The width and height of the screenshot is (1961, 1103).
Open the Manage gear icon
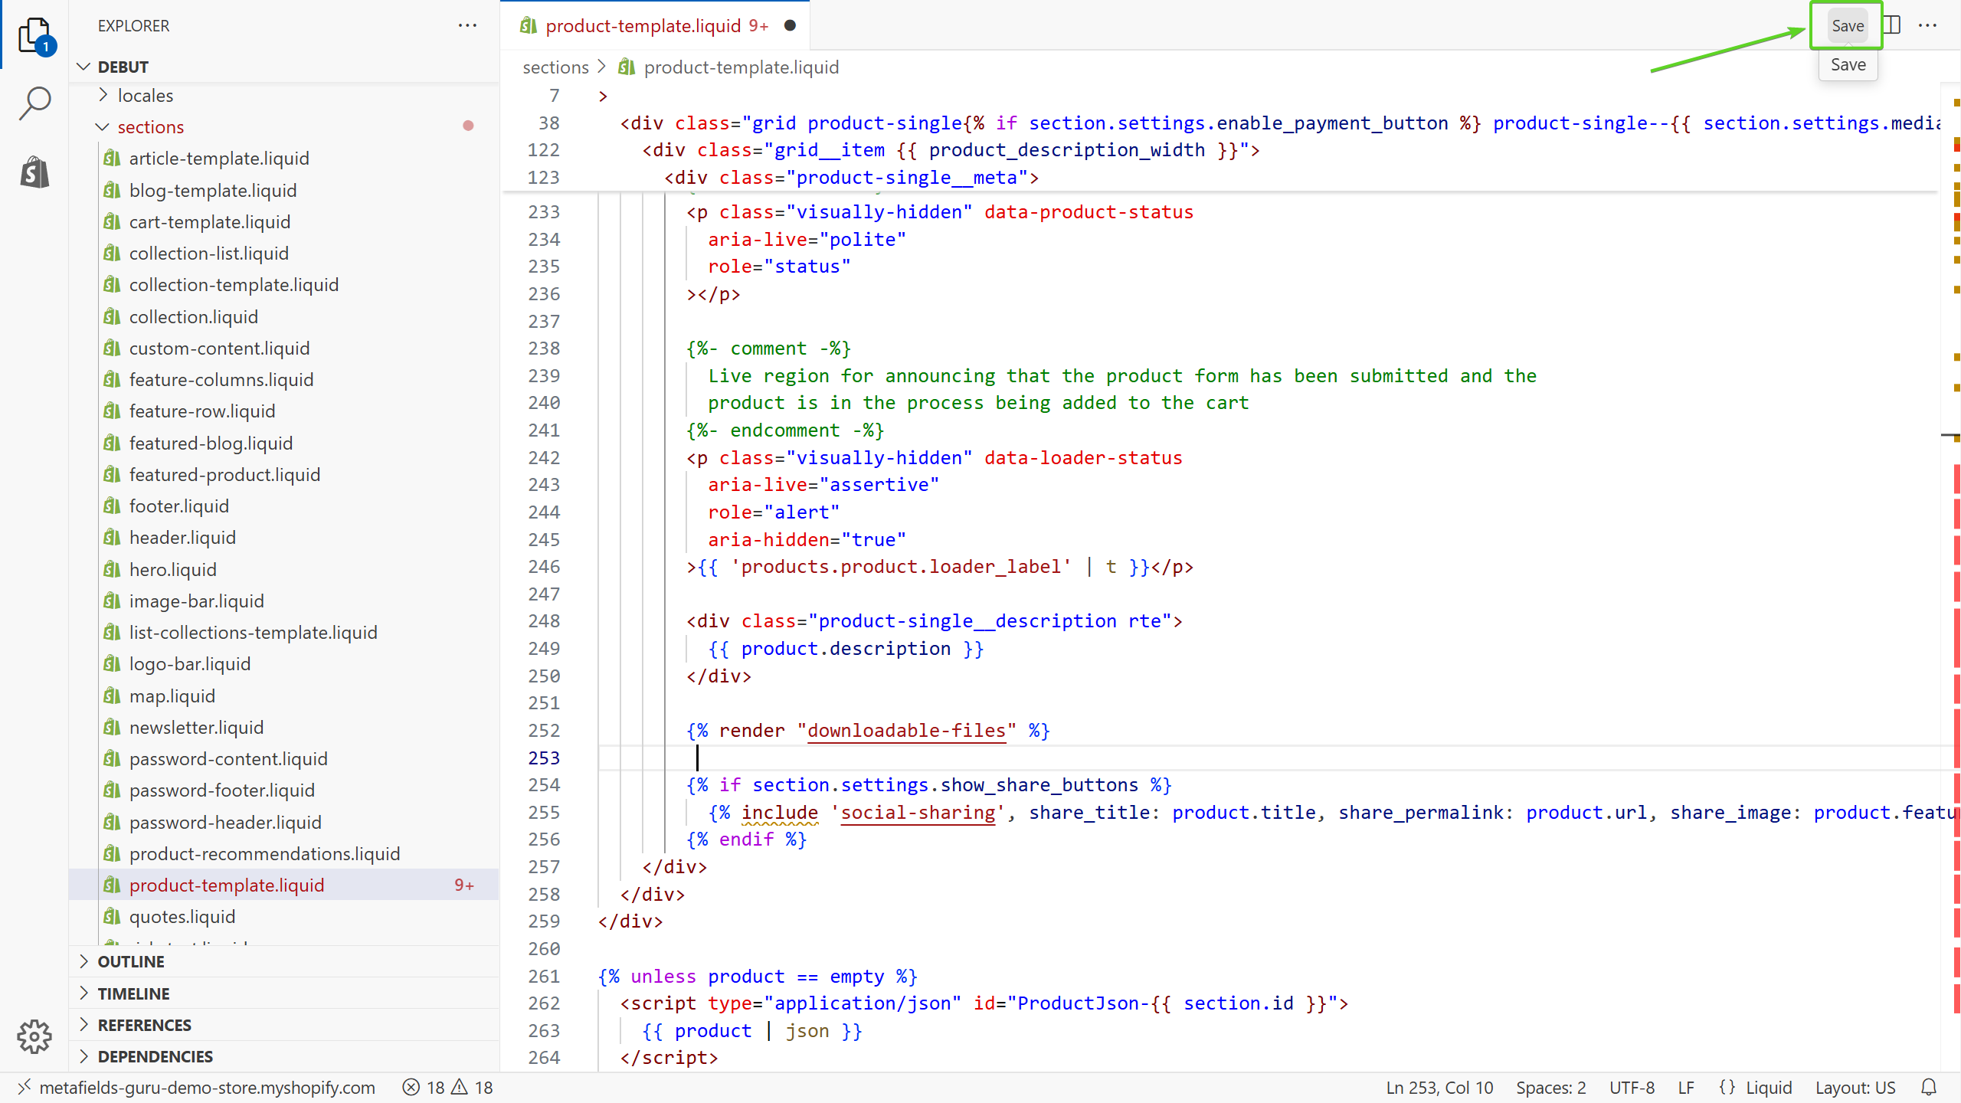tap(34, 1036)
